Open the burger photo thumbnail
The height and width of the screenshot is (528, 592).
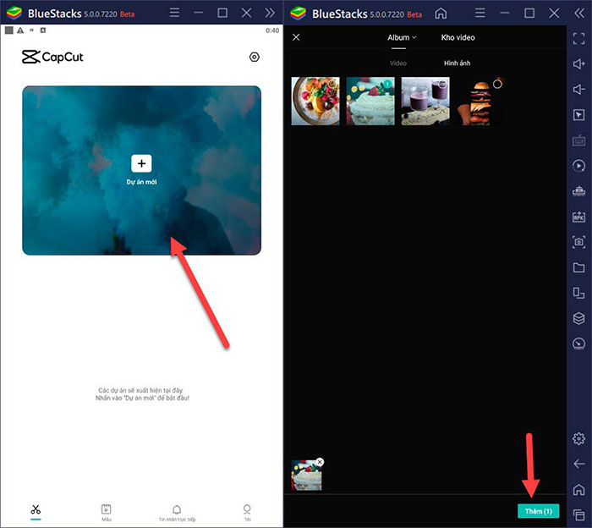[x=480, y=101]
